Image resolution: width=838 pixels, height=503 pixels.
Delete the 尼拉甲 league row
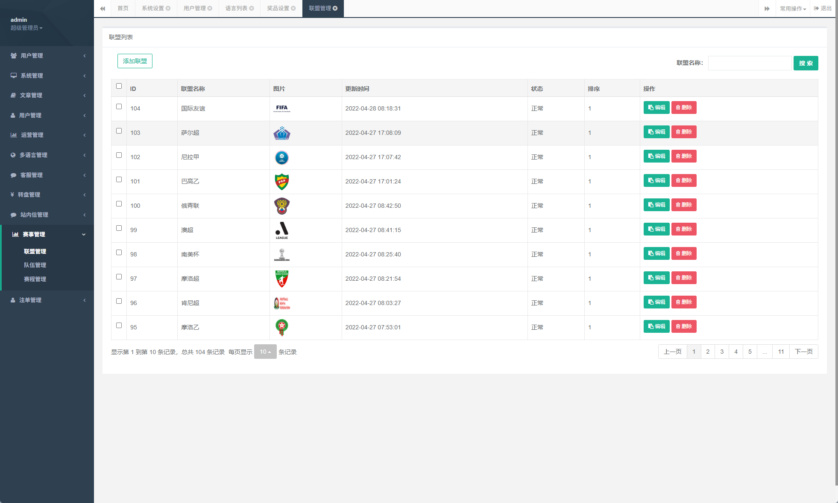point(684,156)
